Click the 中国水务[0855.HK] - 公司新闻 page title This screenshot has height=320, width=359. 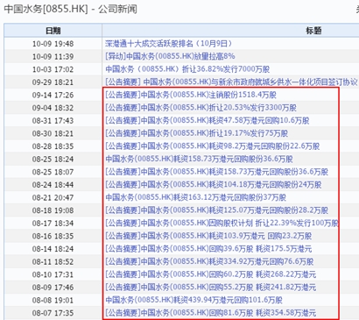[x=70, y=9]
